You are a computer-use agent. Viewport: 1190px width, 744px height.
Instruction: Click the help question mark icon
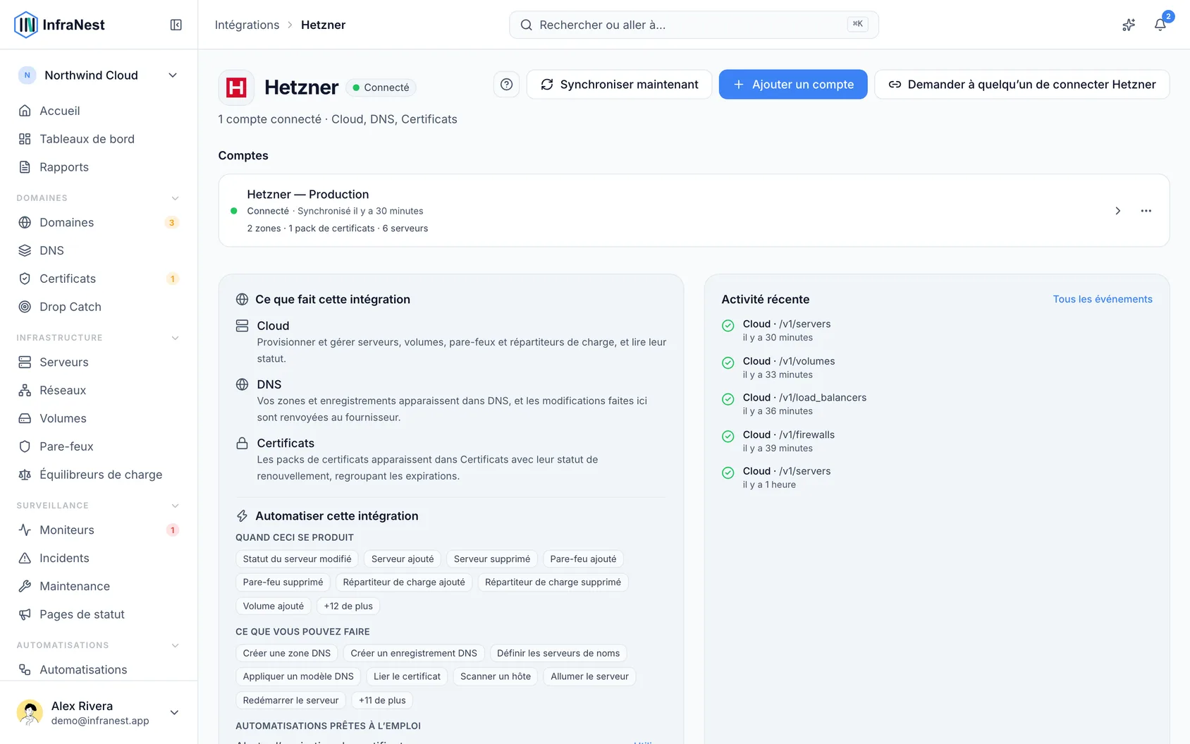coord(506,85)
